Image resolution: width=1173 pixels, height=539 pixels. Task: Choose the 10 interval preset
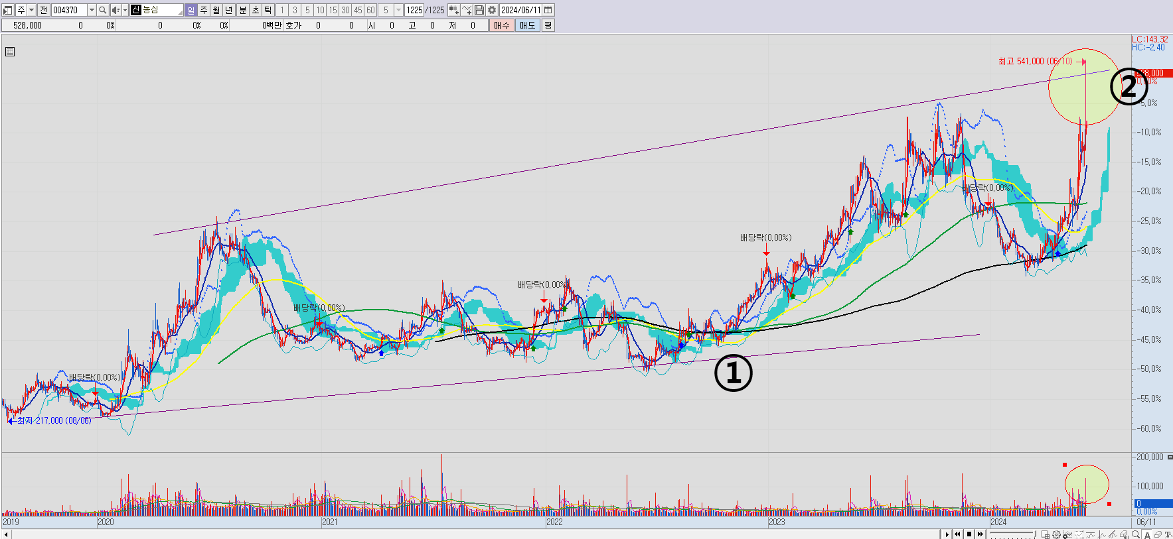(x=320, y=10)
